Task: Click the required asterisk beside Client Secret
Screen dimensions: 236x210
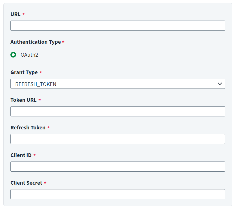Action: (45, 183)
